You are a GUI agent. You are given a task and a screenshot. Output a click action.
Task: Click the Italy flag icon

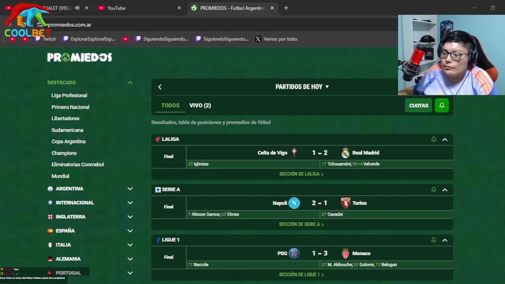click(50, 245)
